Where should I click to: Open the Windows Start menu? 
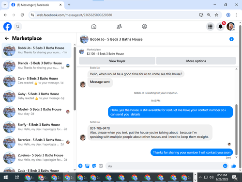(6, 178)
